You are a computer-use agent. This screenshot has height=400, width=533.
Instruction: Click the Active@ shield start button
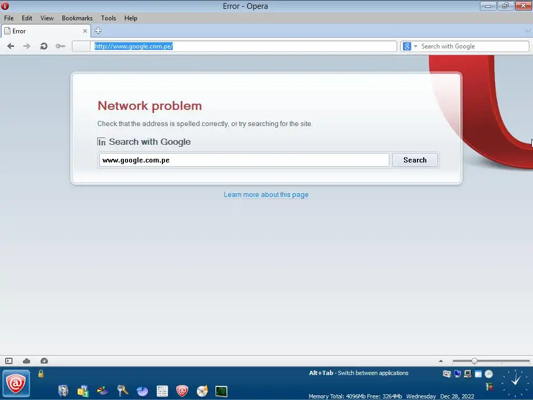pyautogui.click(x=16, y=384)
